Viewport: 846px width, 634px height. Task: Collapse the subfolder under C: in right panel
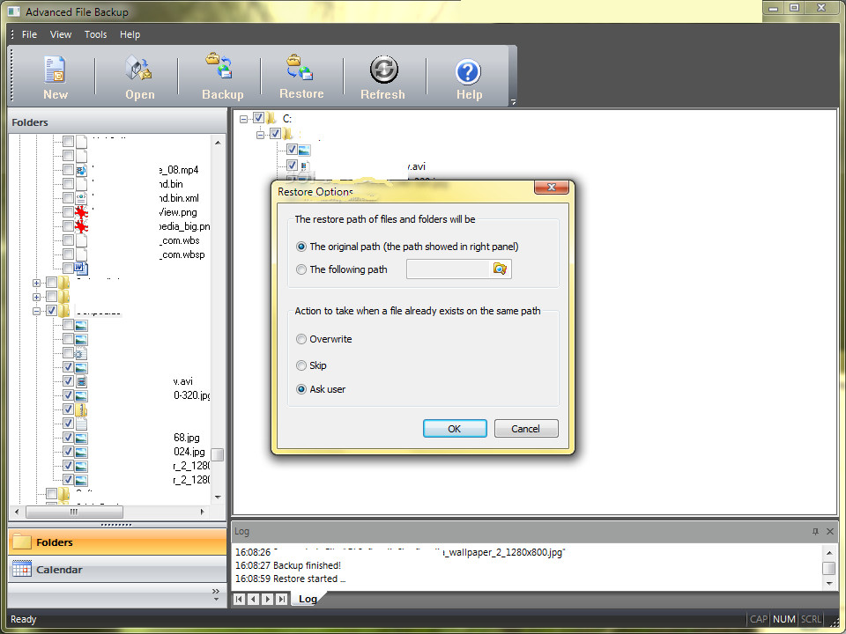[x=261, y=134]
